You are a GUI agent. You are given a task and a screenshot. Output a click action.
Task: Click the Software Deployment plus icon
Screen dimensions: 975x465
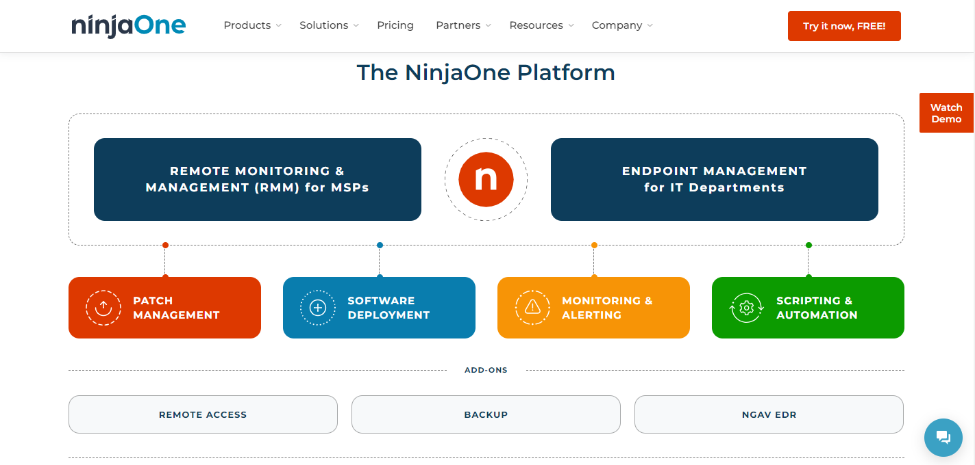318,308
